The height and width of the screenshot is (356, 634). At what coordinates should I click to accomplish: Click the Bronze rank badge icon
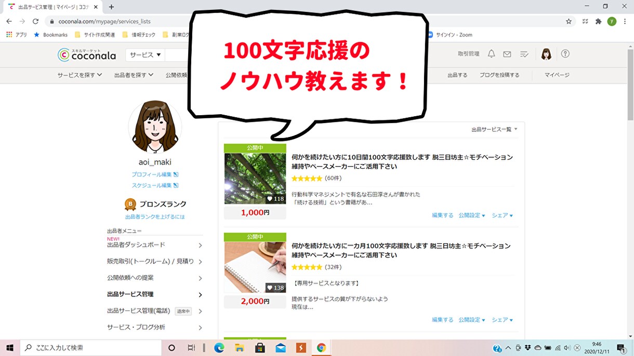point(130,204)
